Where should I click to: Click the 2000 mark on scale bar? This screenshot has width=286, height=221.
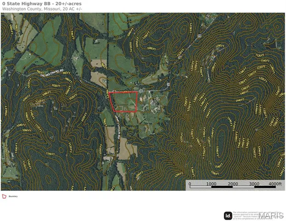coord(232,184)
